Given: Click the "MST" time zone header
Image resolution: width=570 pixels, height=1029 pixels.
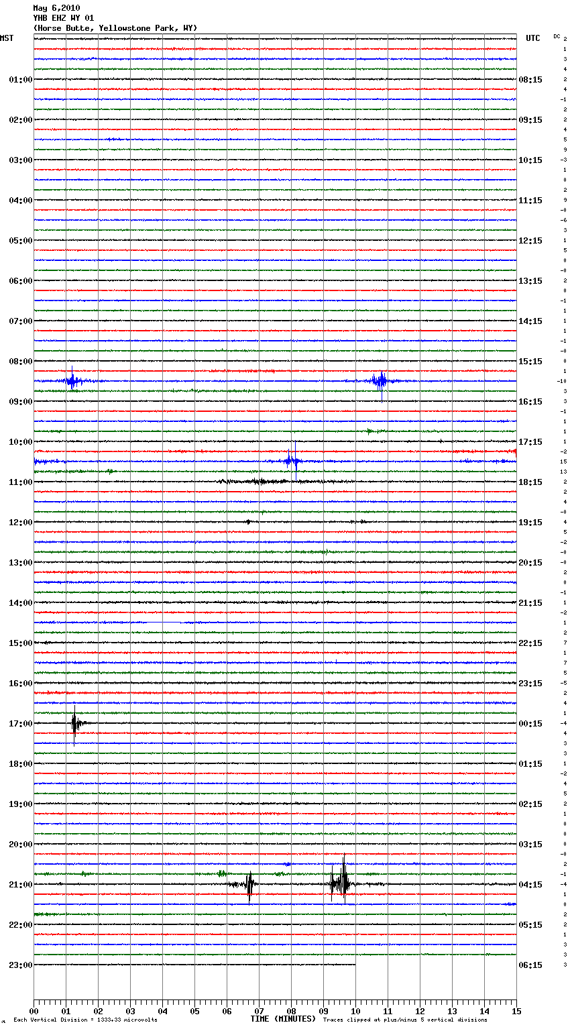Looking at the screenshot, I should [x=7, y=38].
